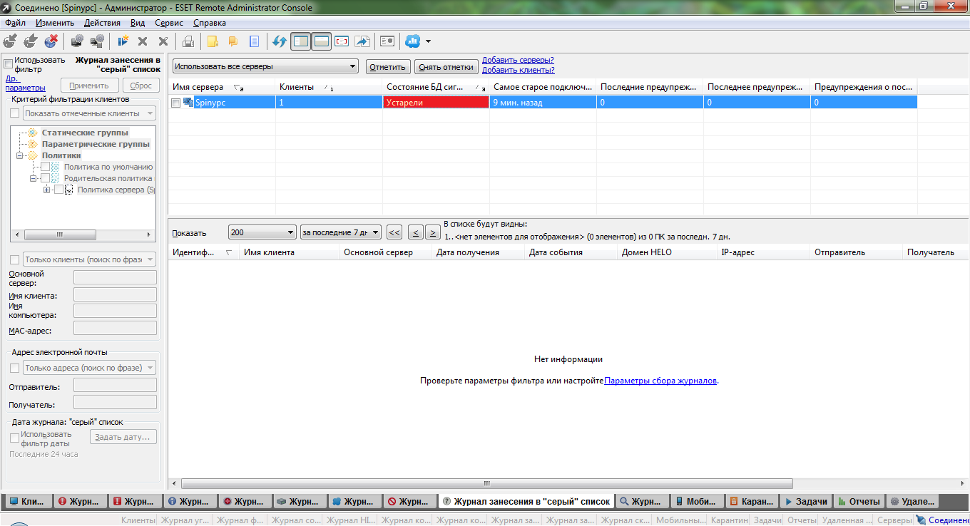Open the Показать отмеченные клиенты dropdown
The height and width of the screenshot is (526, 970).
click(x=89, y=113)
